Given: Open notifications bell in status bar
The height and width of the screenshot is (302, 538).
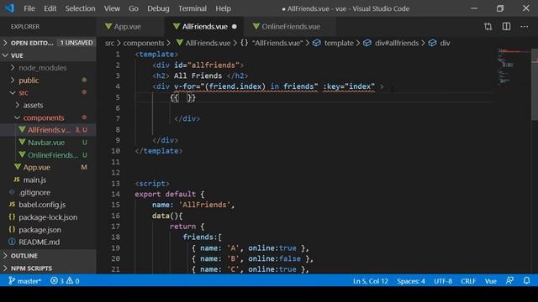Looking at the screenshot, I should (x=527, y=281).
